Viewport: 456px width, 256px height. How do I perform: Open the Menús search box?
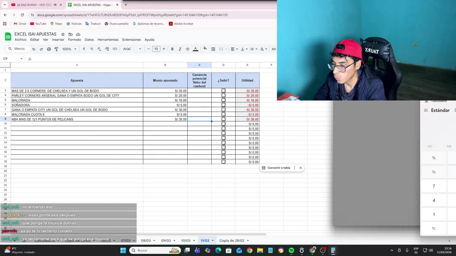click(17, 49)
